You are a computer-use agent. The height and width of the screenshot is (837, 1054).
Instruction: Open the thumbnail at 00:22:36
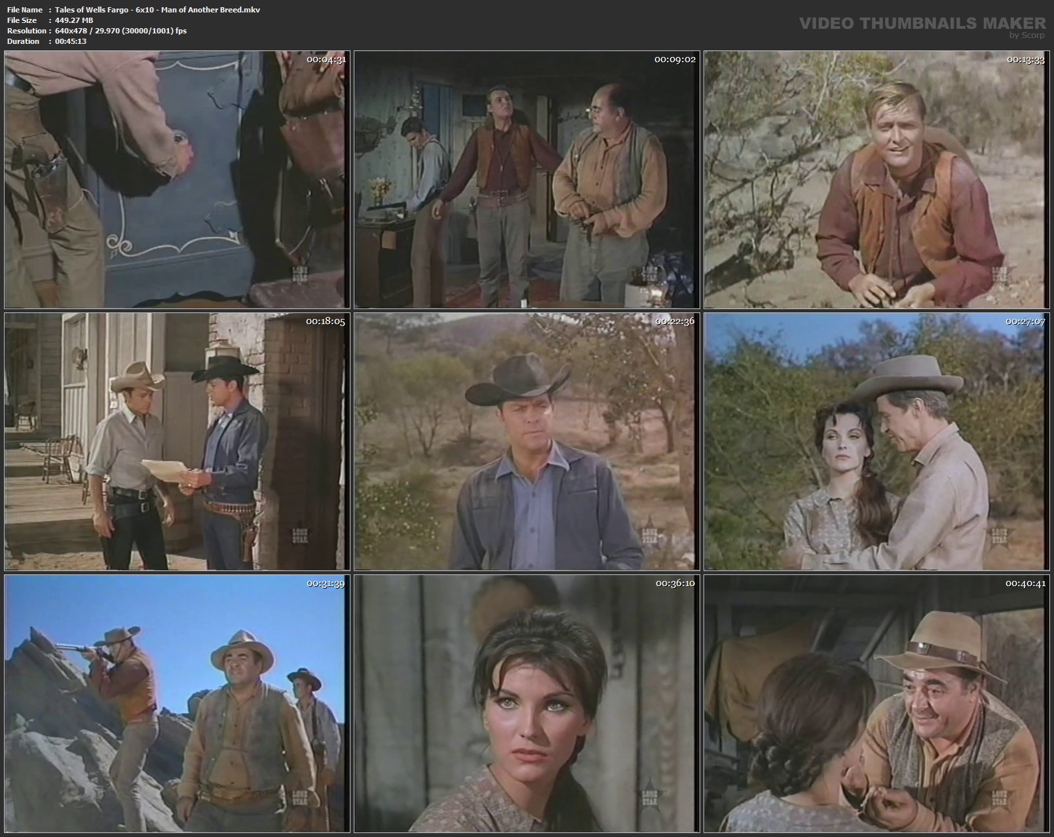point(527,441)
